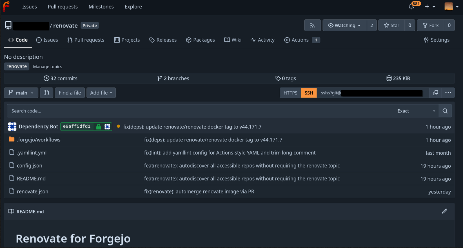463x248 pixels.
Task: Open the clone more-options ellipsis
Action: tap(448, 93)
